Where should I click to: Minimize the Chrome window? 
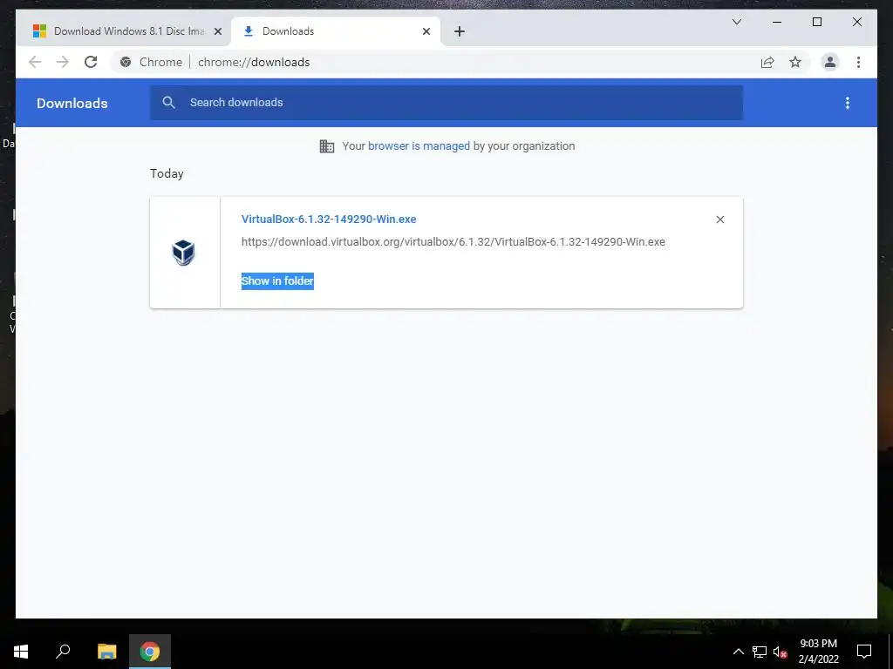point(777,22)
